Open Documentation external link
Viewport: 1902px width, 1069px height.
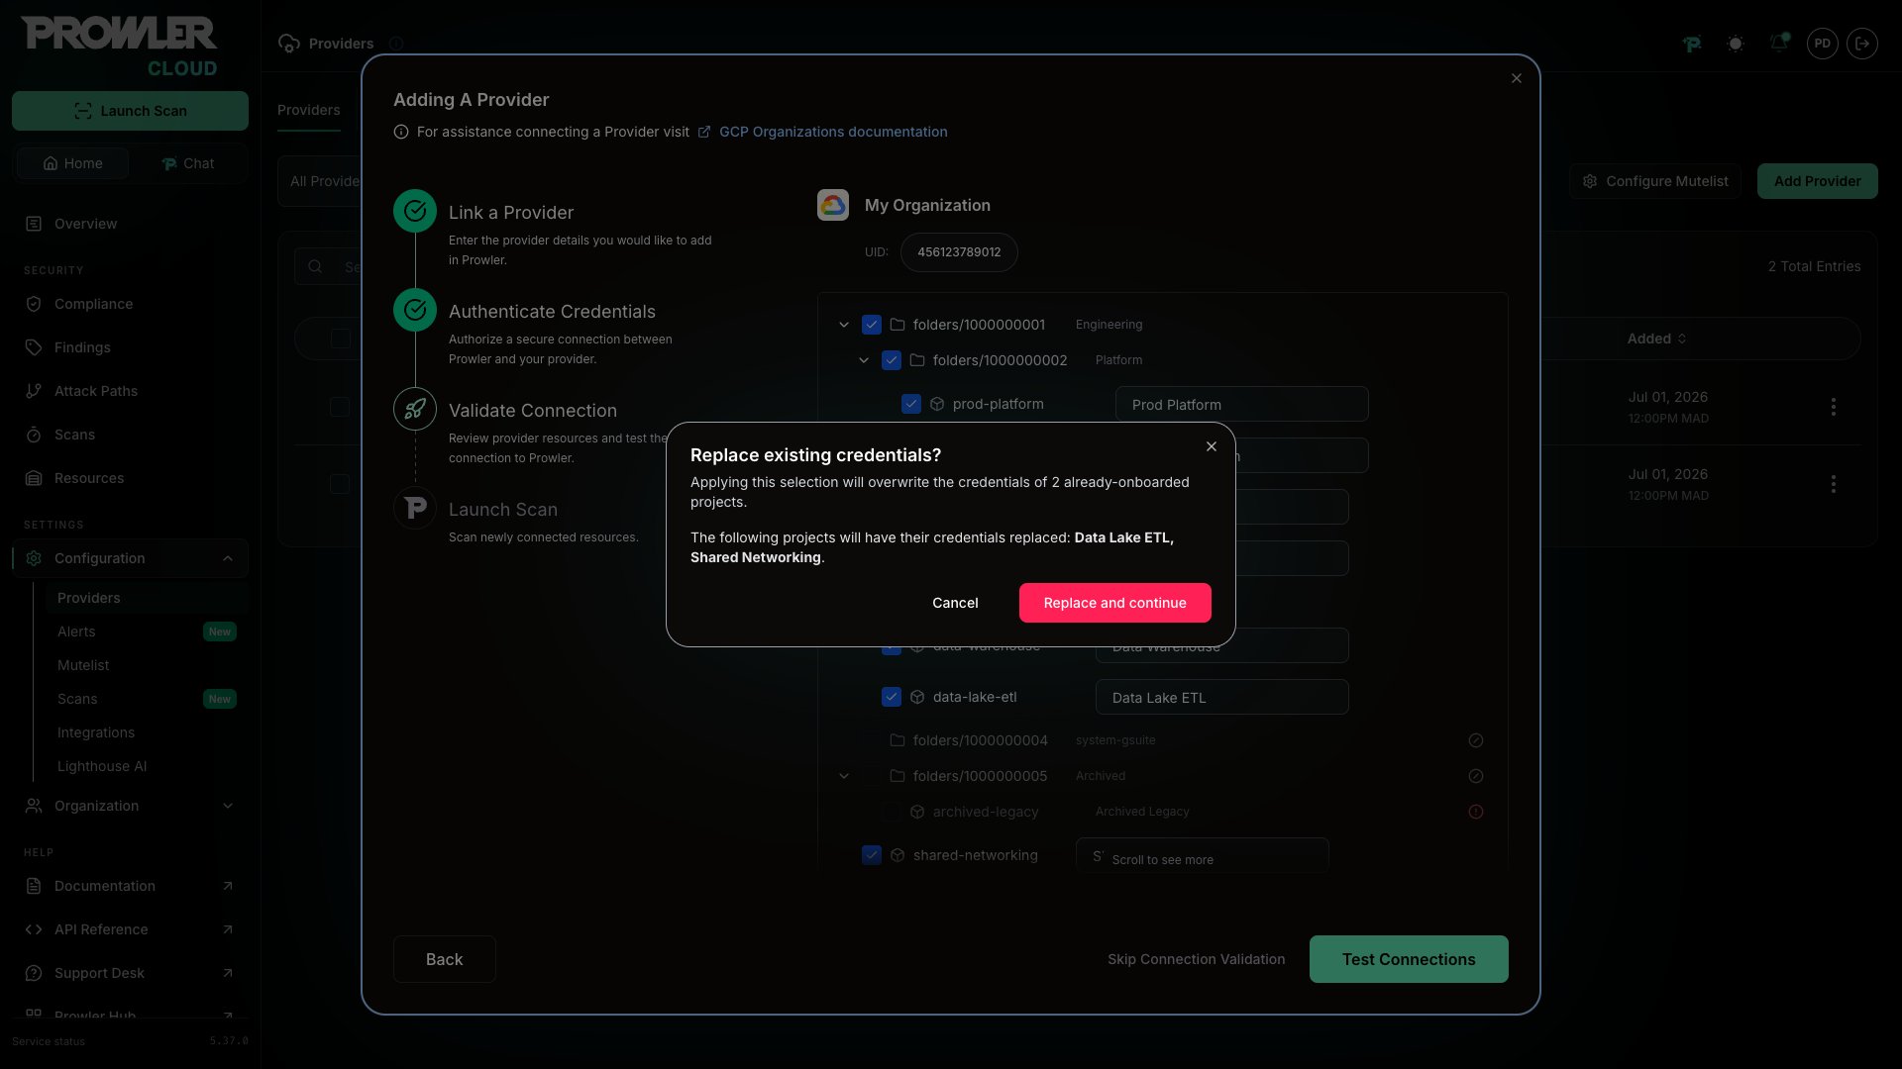[x=130, y=886]
